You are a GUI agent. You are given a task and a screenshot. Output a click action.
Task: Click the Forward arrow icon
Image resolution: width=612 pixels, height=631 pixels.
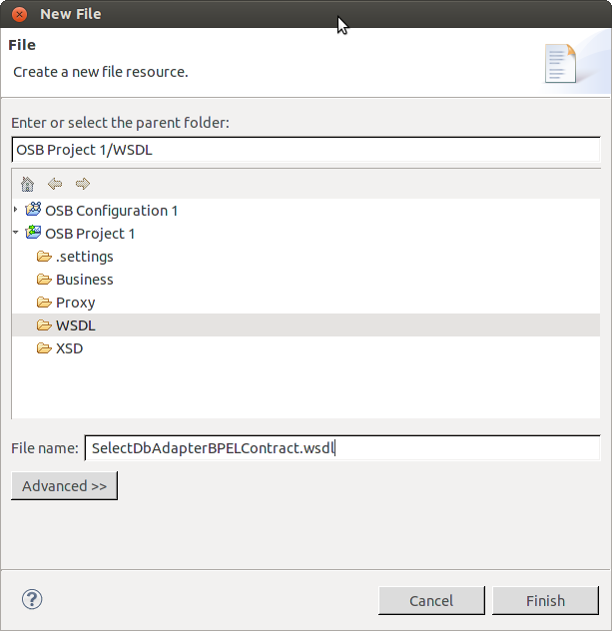(x=83, y=184)
